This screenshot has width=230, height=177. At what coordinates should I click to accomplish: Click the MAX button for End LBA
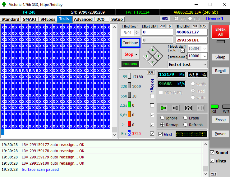(203, 26)
